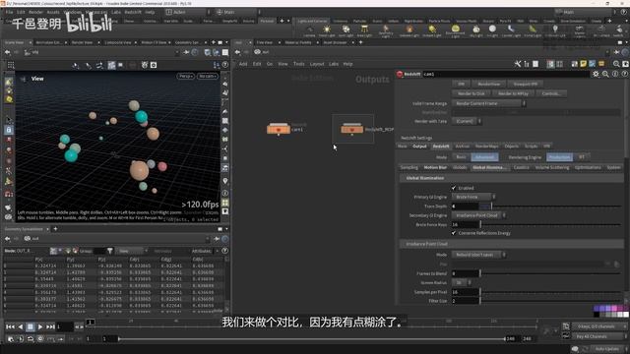Viewport: 630px width, 354px height.
Task: Open Render with Take dropdown
Action: pyautogui.click(x=467, y=121)
